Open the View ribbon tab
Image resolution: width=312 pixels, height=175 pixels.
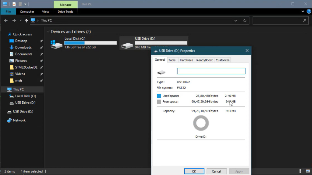click(45, 12)
